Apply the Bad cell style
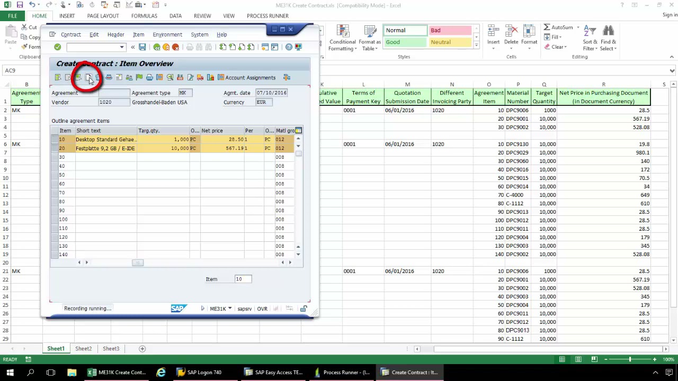The image size is (678, 381). click(450, 30)
